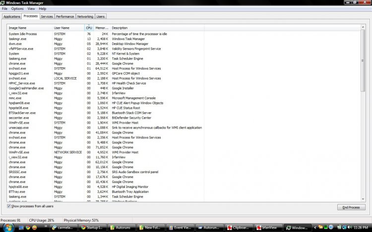Screen dimensions: 372x232
Task: Click the smiley face quick launch icon
Action: point(35,228)
